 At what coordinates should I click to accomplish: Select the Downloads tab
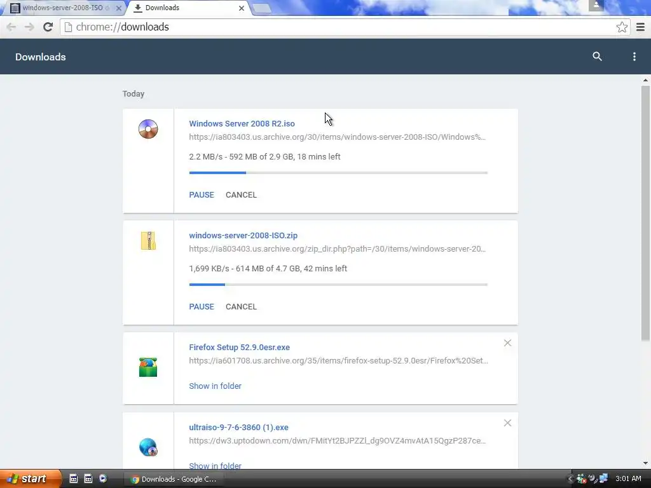pyautogui.click(x=189, y=8)
